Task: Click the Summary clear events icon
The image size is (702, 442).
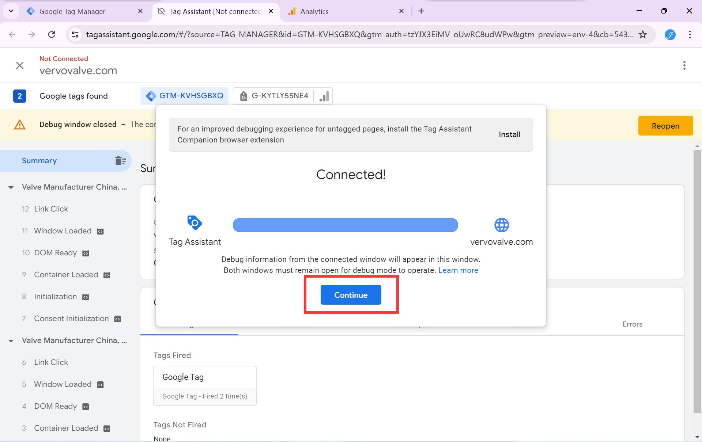Action: click(x=120, y=161)
